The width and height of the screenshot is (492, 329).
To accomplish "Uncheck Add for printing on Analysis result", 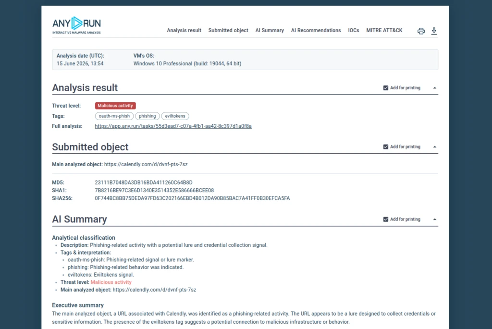I will [x=386, y=88].
